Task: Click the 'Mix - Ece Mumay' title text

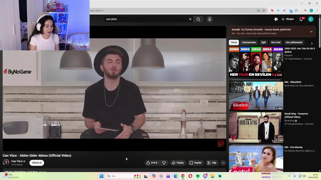Action: pos(293,147)
